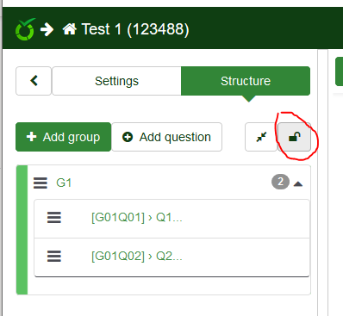343x316 pixels.
Task: Open survey home via house icon
Action: coord(70,29)
